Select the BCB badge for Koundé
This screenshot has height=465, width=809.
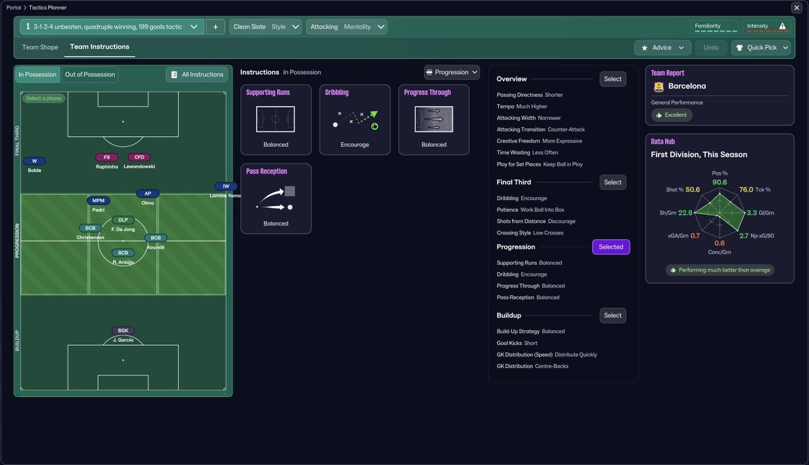tap(156, 238)
